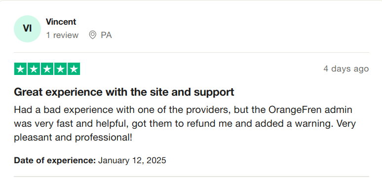The width and height of the screenshot is (382, 180).
Task: Open reviewer name Vincent
Action: tap(61, 22)
